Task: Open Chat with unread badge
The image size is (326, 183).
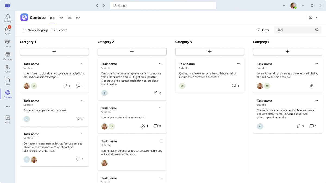Action: (8, 31)
